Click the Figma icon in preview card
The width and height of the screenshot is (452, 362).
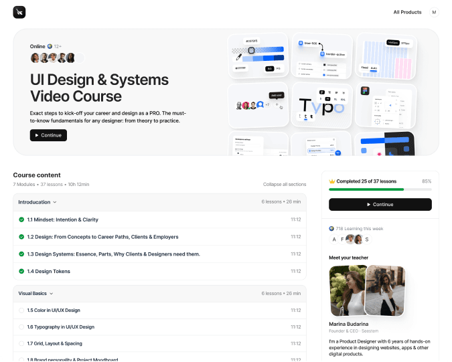[x=365, y=91]
